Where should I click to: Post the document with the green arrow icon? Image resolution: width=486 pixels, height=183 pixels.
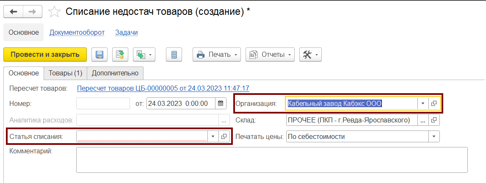coord(120,55)
